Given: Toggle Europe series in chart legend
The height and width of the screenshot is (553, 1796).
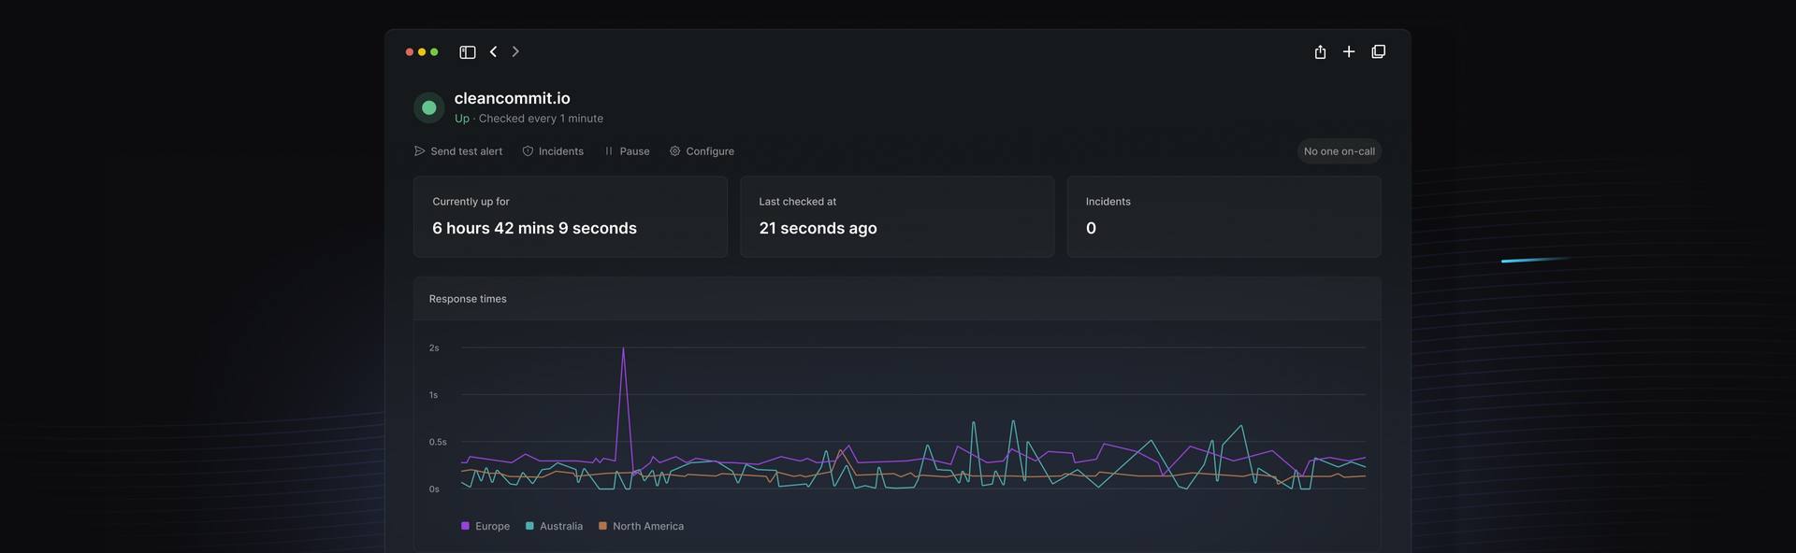Looking at the screenshot, I should pos(485,527).
